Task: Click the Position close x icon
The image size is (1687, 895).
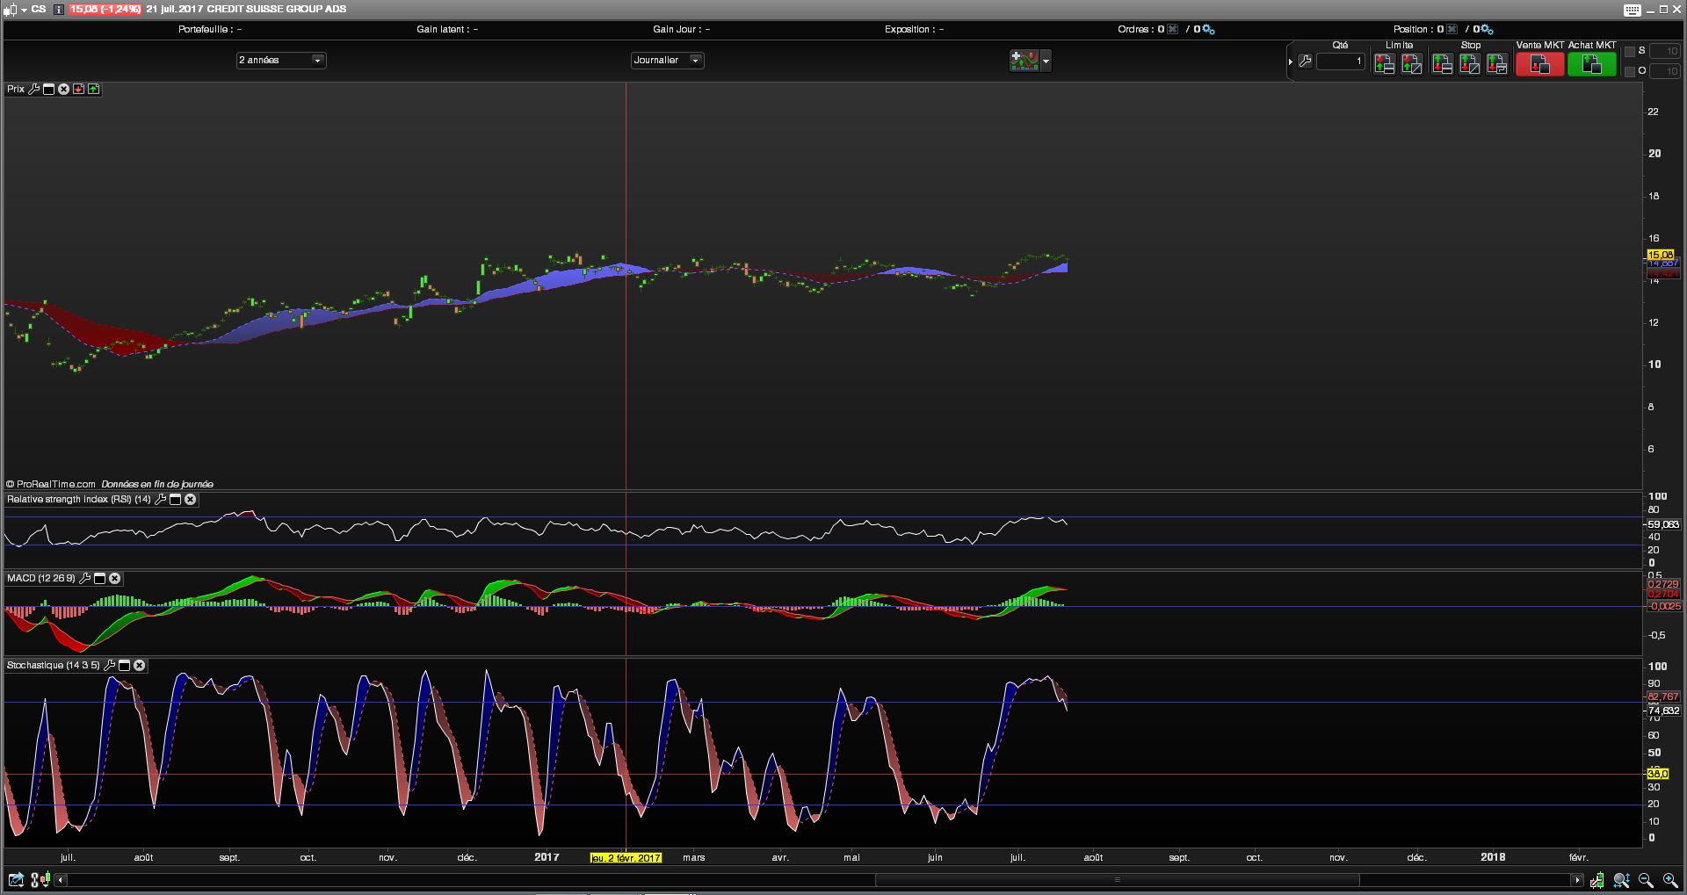Action: 1452,30
